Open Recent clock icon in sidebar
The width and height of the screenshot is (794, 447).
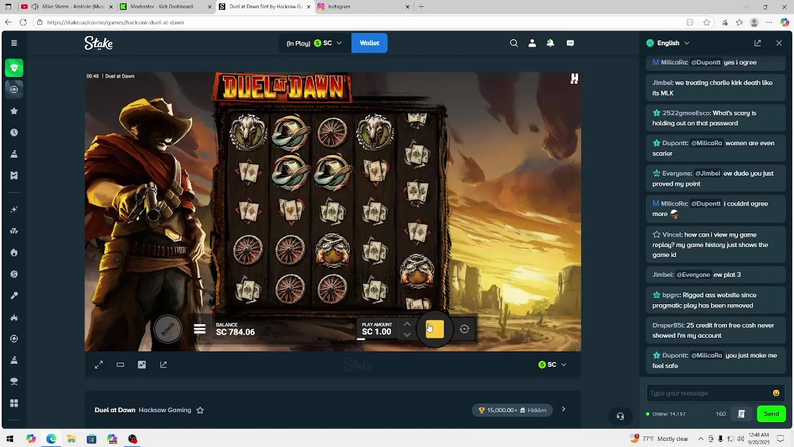tap(14, 132)
